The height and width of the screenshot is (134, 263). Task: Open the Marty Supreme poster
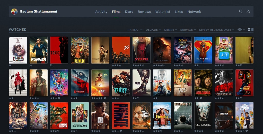click(100, 116)
